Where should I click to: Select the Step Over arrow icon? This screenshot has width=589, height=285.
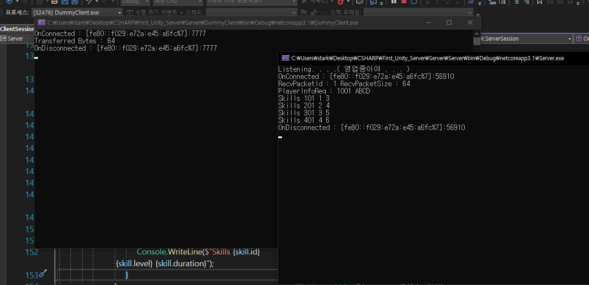[x=447, y=2]
